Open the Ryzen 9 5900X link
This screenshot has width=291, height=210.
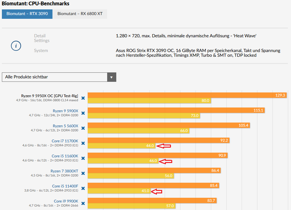pyautogui.click(x=65, y=111)
